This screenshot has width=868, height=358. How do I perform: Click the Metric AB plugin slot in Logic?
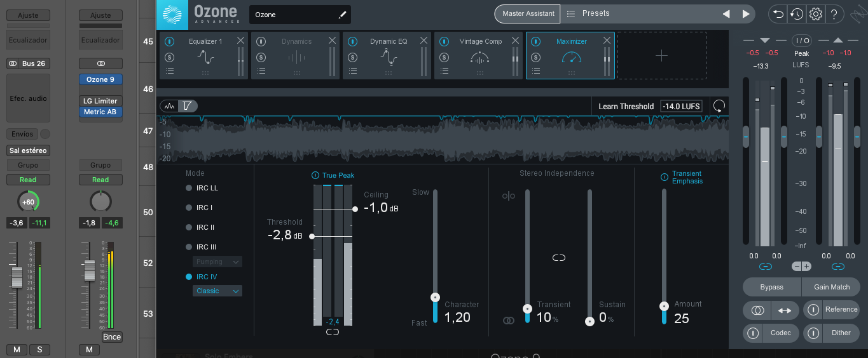point(100,112)
